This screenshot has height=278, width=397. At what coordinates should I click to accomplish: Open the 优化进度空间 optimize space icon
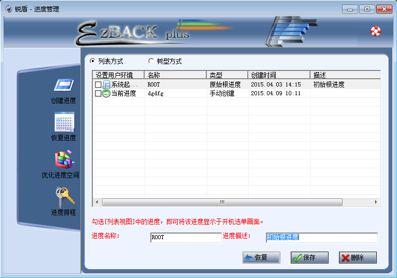coord(65,159)
